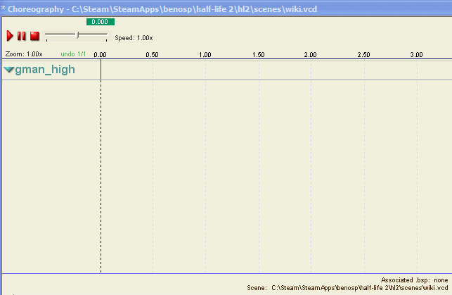Click the Speed: 1.00x label
The width and height of the screenshot is (452, 295).
click(134, 38)
